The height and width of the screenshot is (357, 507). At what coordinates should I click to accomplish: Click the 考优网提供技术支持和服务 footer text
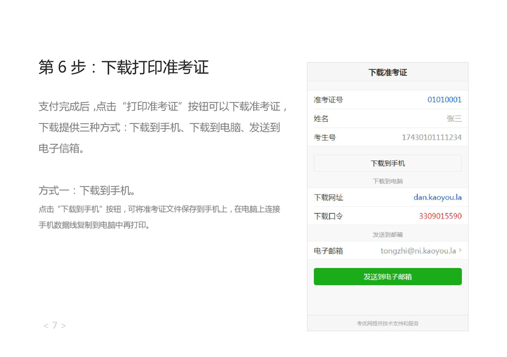(387, 323)
